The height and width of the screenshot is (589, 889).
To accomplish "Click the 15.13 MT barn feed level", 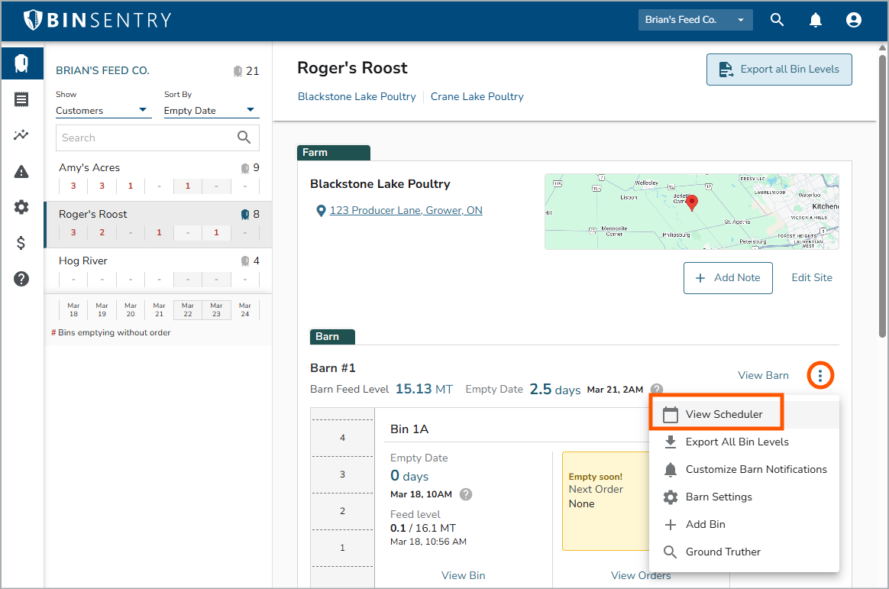I will 424,390.
